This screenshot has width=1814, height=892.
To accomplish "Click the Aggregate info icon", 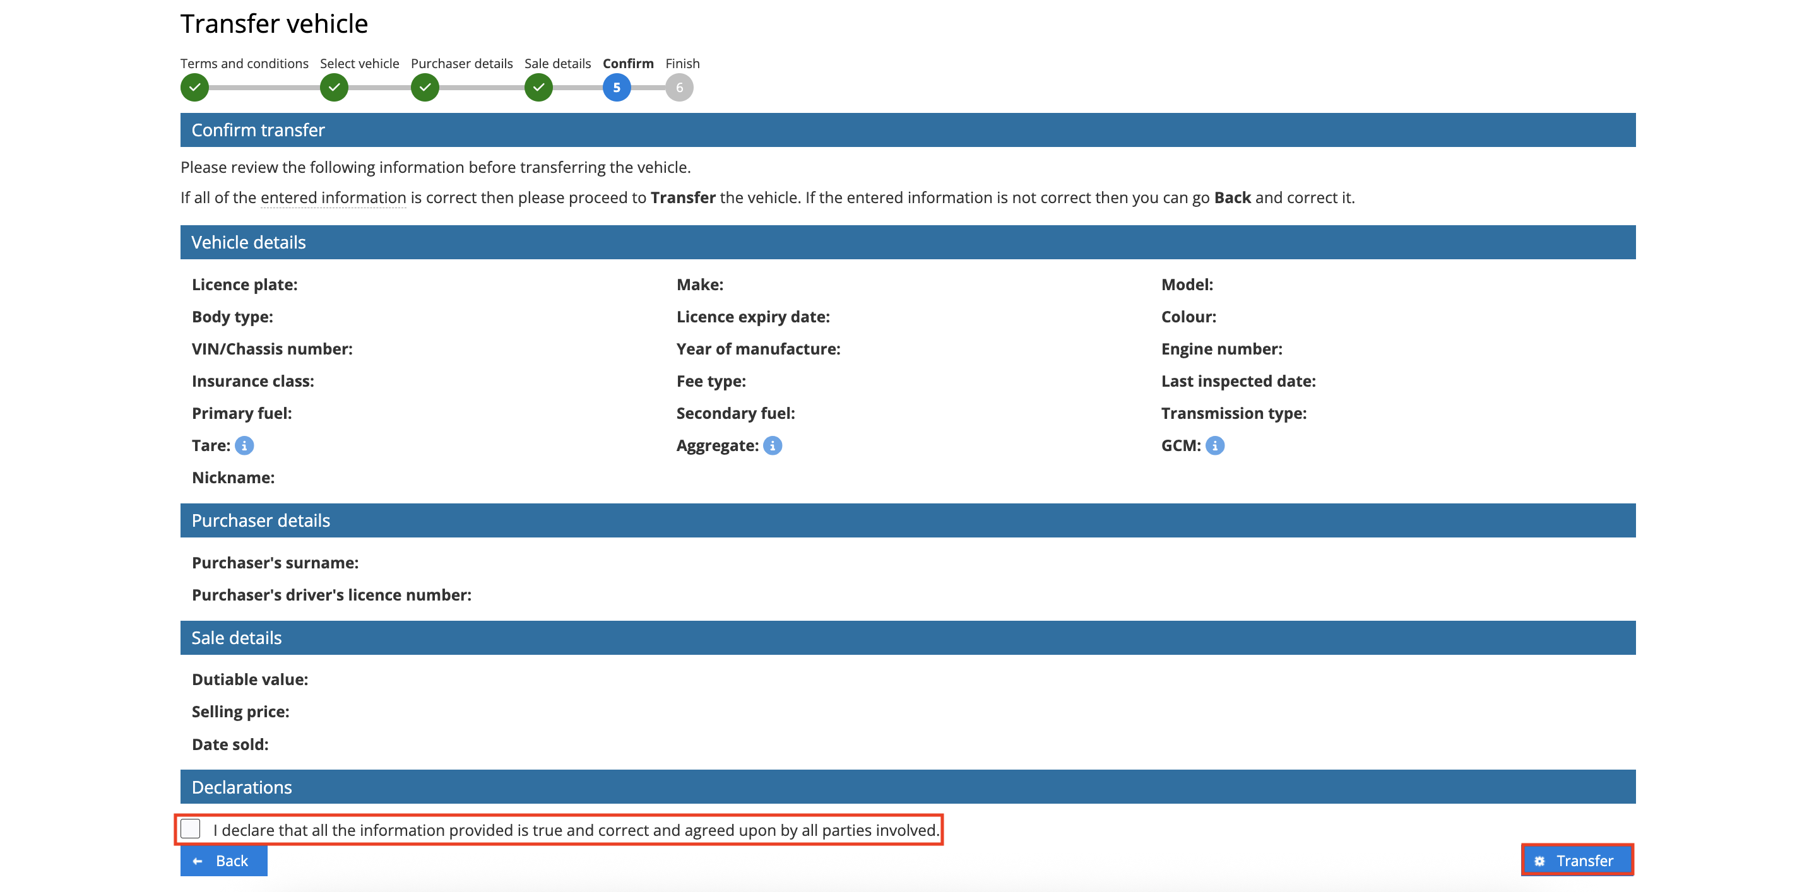I will pyautogui.click(x=773, y=445).
